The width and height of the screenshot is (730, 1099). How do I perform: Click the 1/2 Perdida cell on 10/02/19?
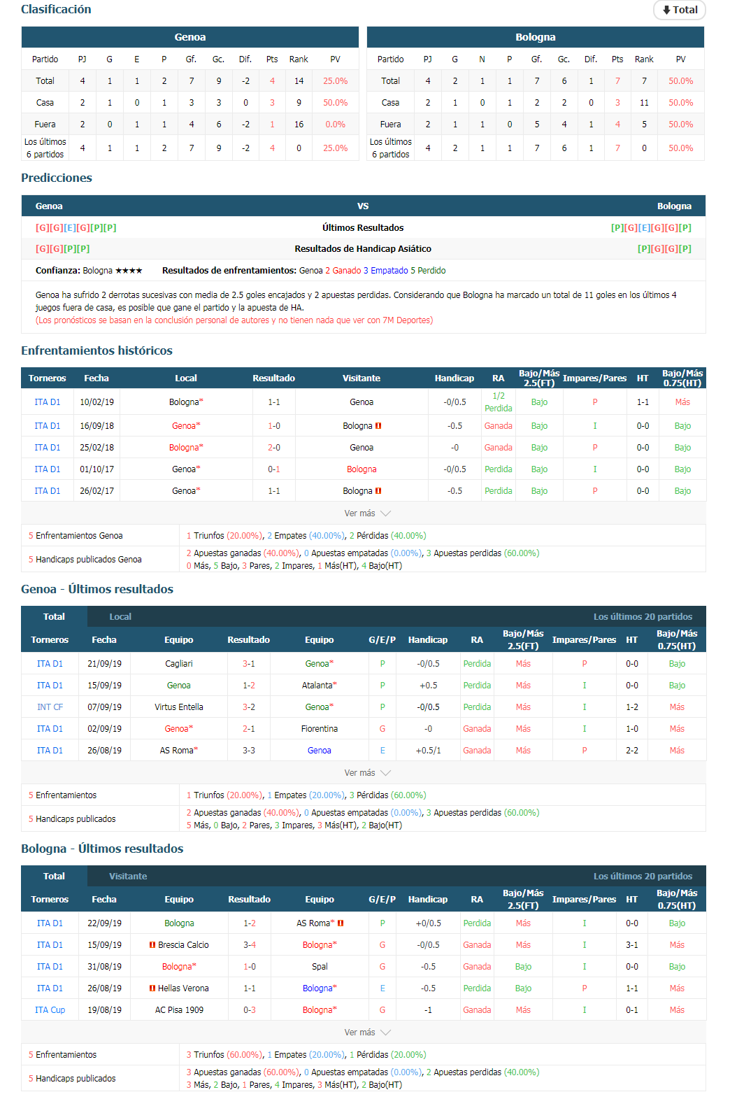pos(499,402)
